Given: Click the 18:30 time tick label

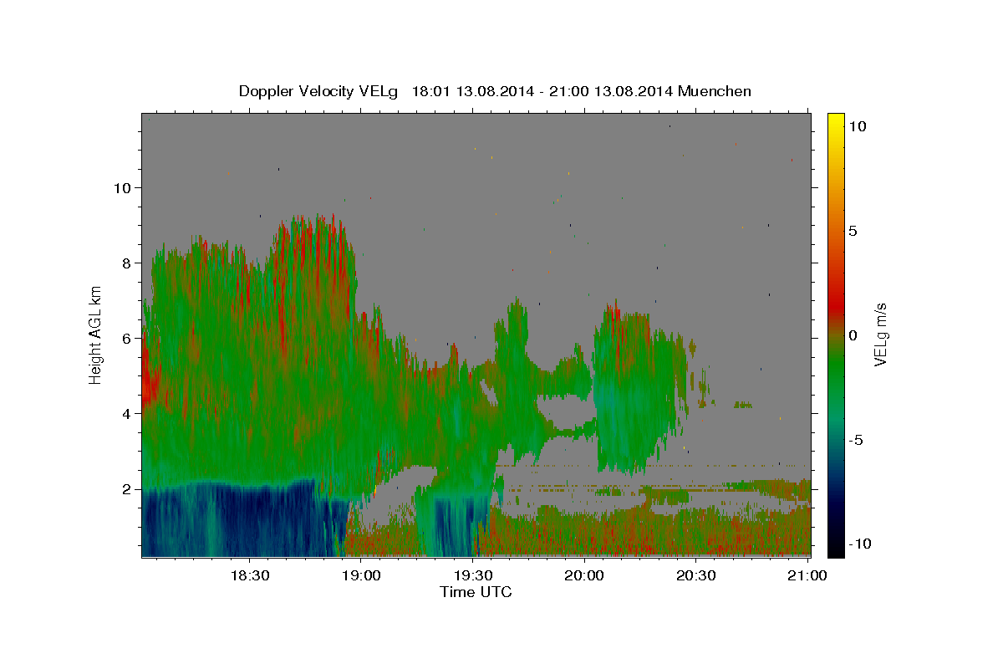Looking at the screenshot, I should coord(249,575).
